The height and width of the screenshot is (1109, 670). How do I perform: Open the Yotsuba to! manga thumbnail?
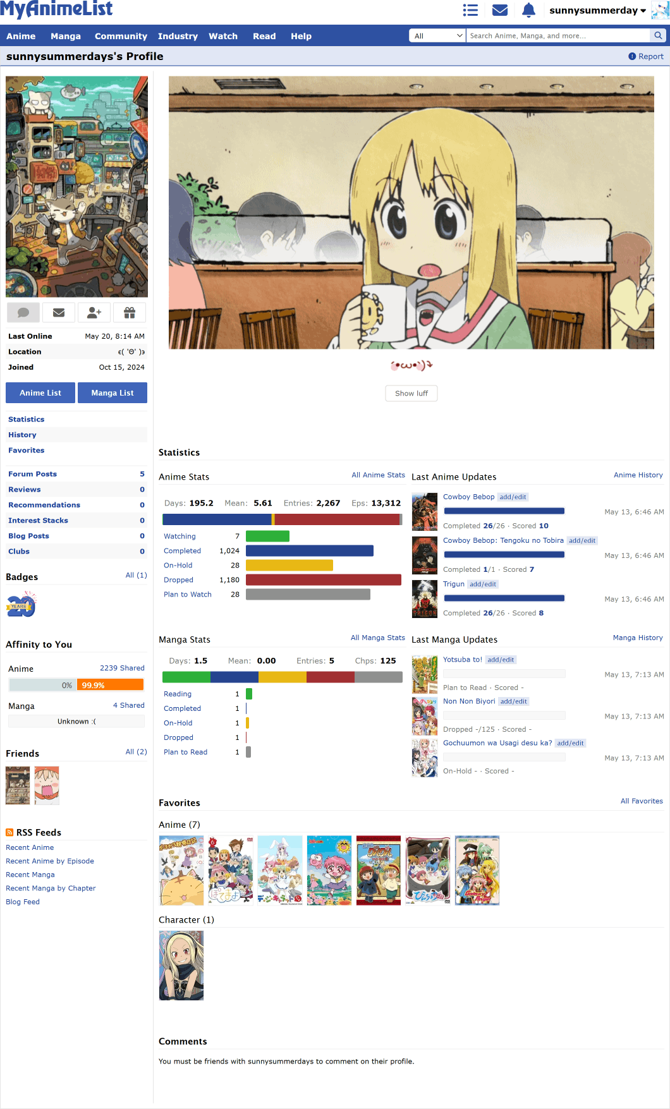pos(425,674)
